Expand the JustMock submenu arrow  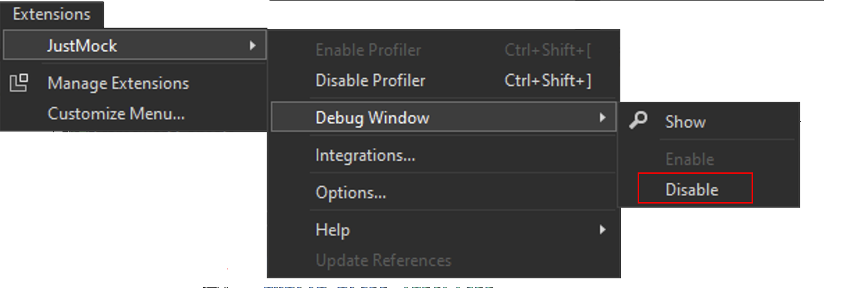251,46
